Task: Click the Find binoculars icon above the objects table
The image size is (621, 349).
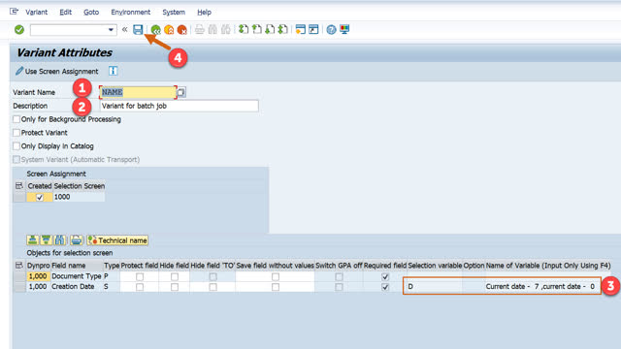Action: coord(59,240)
